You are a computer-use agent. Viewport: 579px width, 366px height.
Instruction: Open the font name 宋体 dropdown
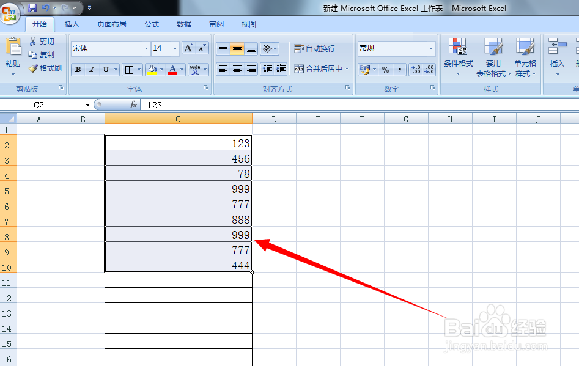(x=146, y=48)
